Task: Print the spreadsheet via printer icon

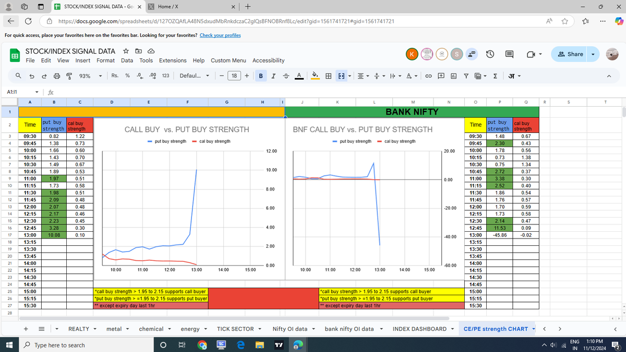Action: [56, 76]
